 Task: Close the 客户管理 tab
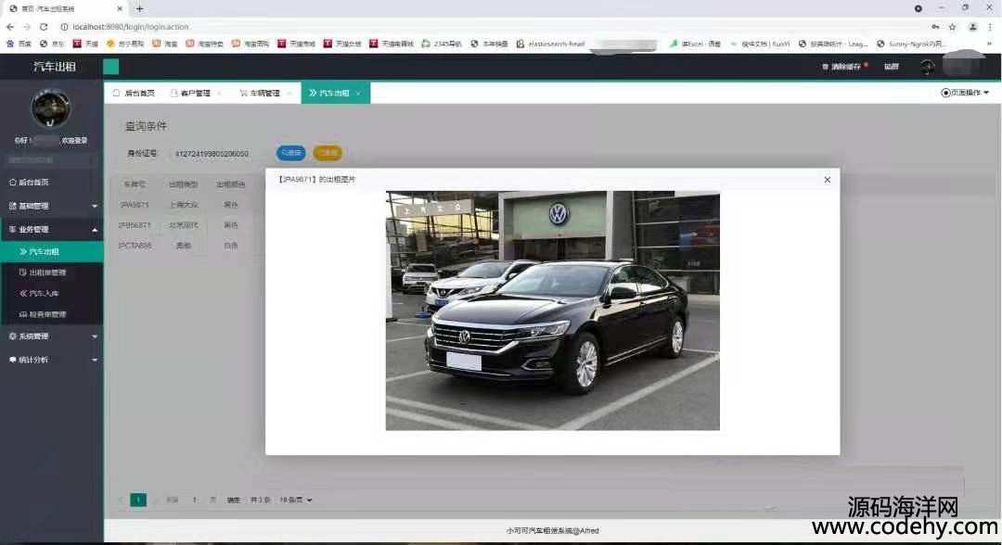coord(219,94)
